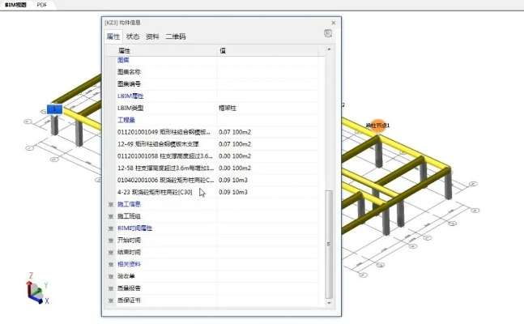Toggle the 相关资料 section header
The height and width of the screenshot is (324, 524).
click(x=130, y=264)
